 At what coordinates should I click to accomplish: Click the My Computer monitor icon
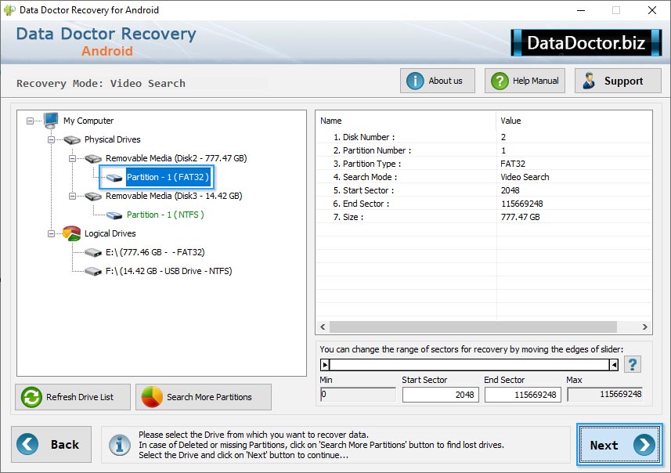point(51,121)
